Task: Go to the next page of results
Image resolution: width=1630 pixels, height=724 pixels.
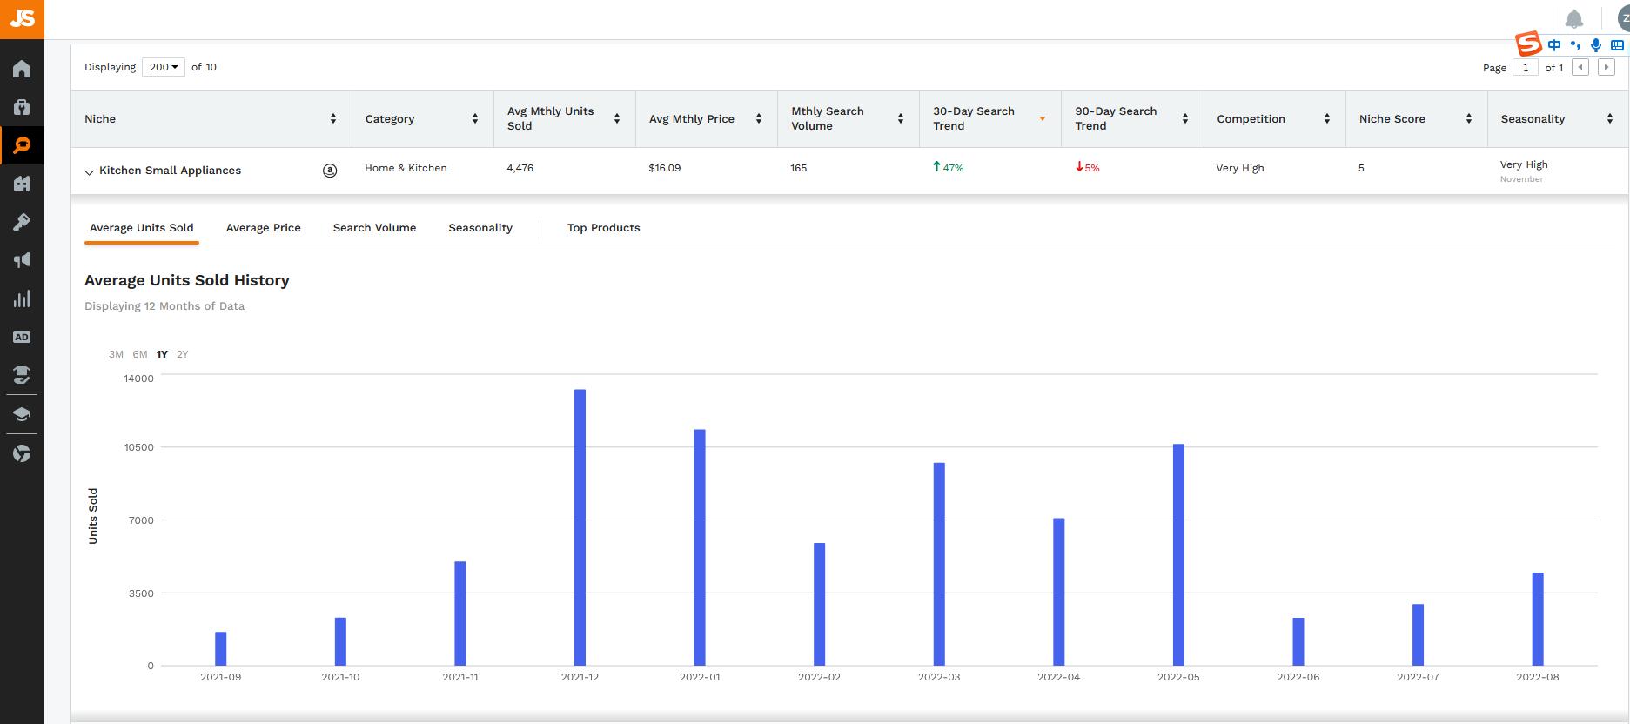Action: (x=1607, y=67)
